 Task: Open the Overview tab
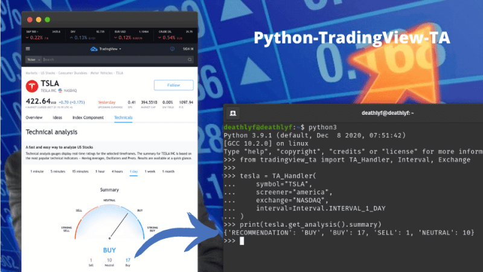(x=34, y=117)
